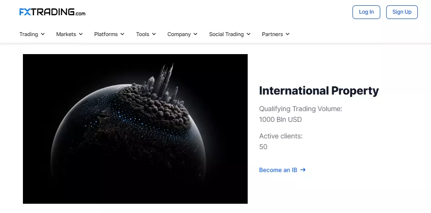This screenshot has width=431, height=213.
Task: Expand the Markets menu chevron
Action: tap(80, 34)
